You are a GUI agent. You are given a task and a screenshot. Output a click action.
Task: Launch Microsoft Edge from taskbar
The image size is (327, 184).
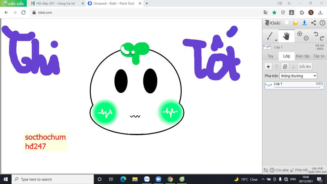click(123, 179)
